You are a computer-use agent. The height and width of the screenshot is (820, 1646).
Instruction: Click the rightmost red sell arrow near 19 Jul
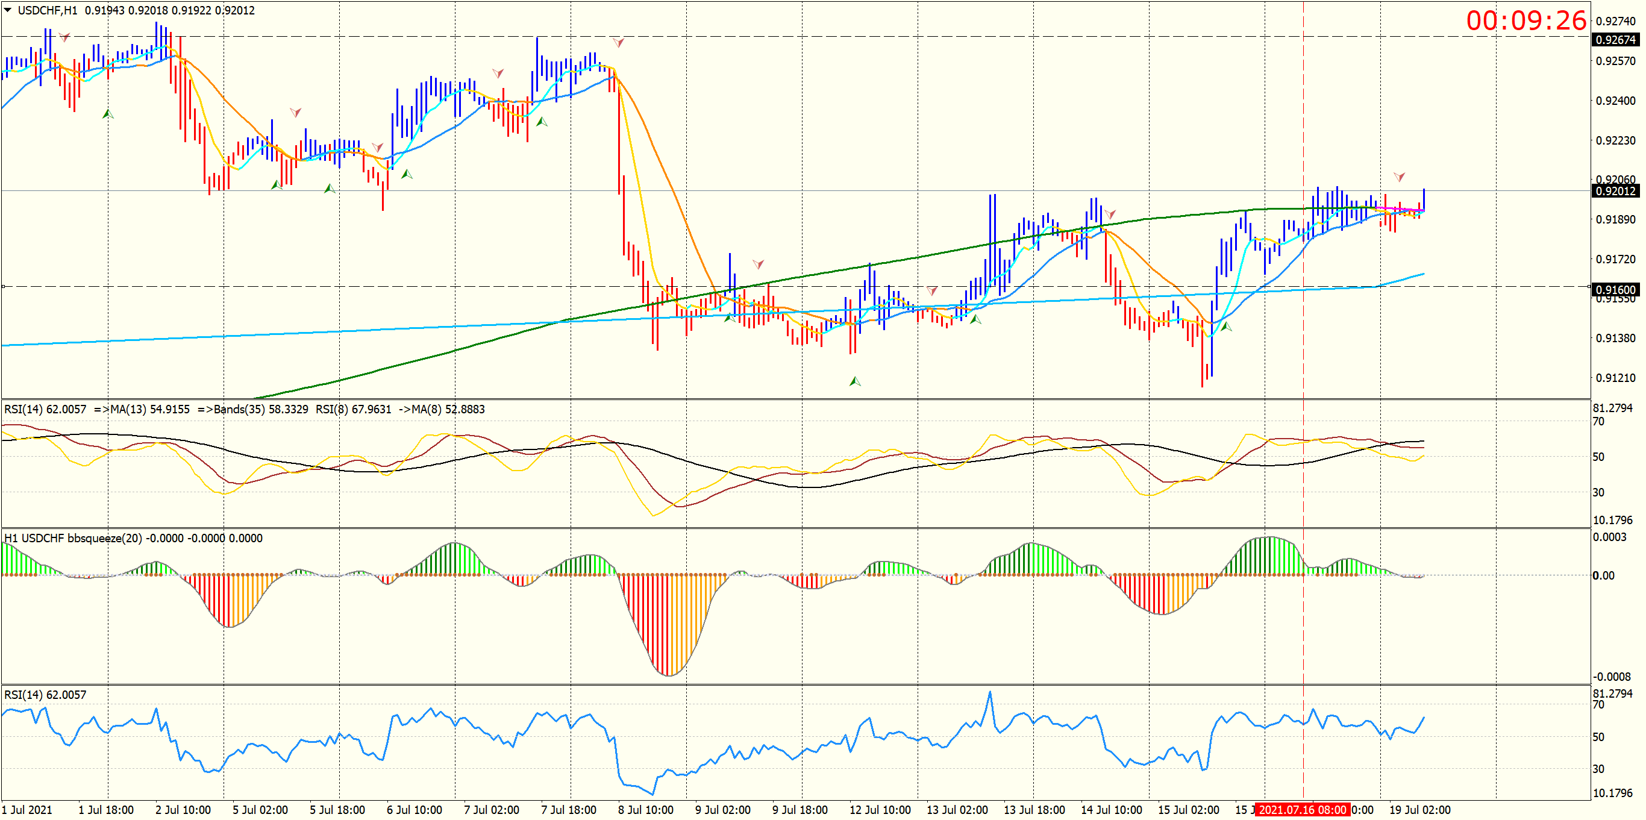click(1400, 177)
